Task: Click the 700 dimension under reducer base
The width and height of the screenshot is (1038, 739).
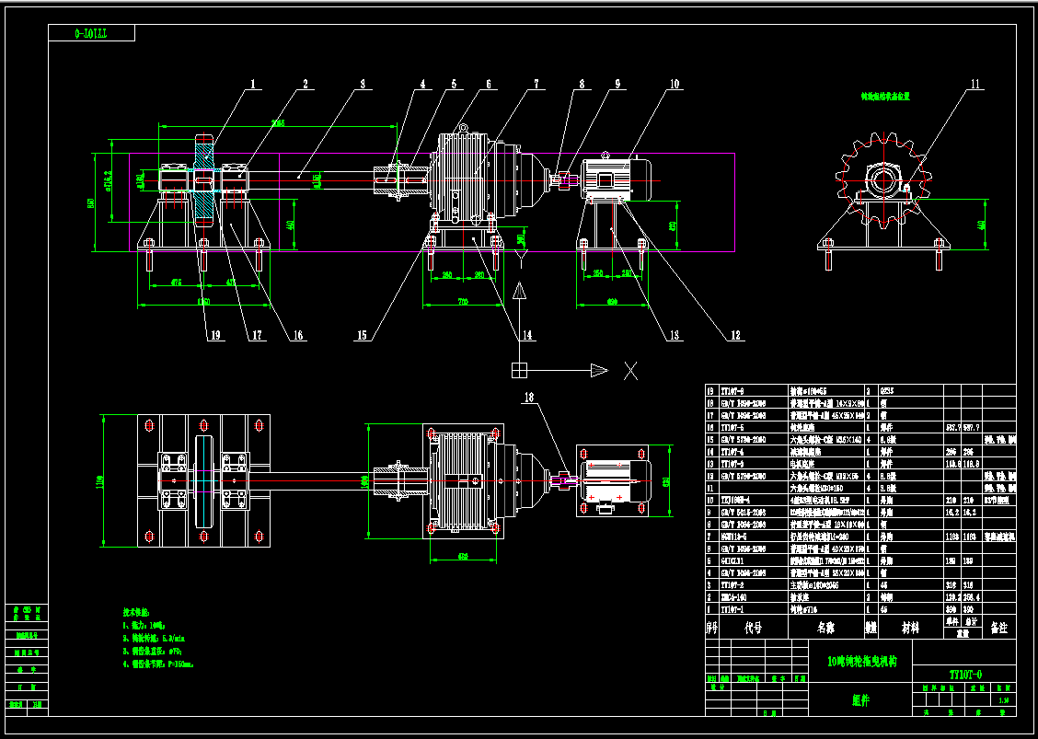Action: click(x=462, y=302)
